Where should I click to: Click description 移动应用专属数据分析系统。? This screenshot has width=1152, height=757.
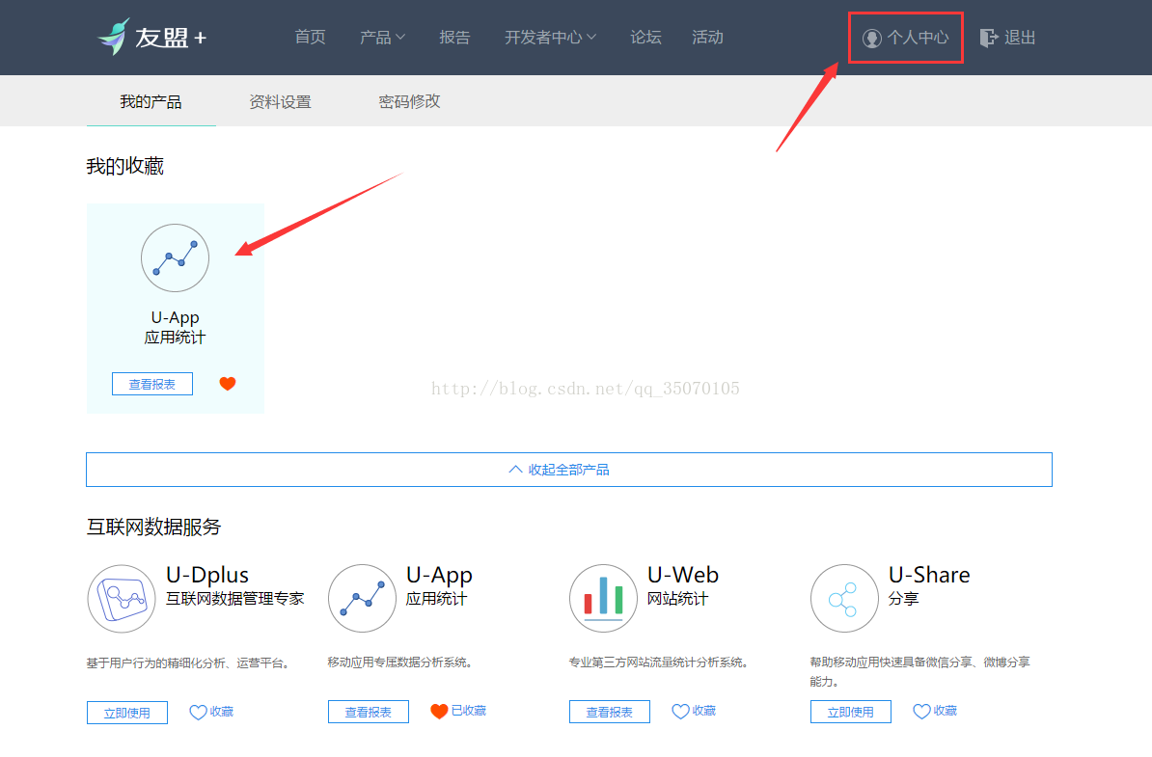pyautogui.click(x=399, y=662)
